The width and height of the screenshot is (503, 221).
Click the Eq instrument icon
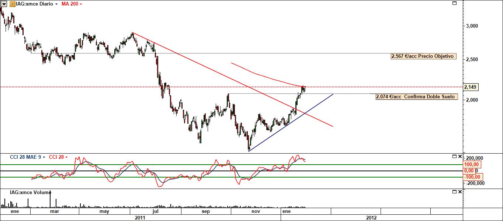point(12,4)
